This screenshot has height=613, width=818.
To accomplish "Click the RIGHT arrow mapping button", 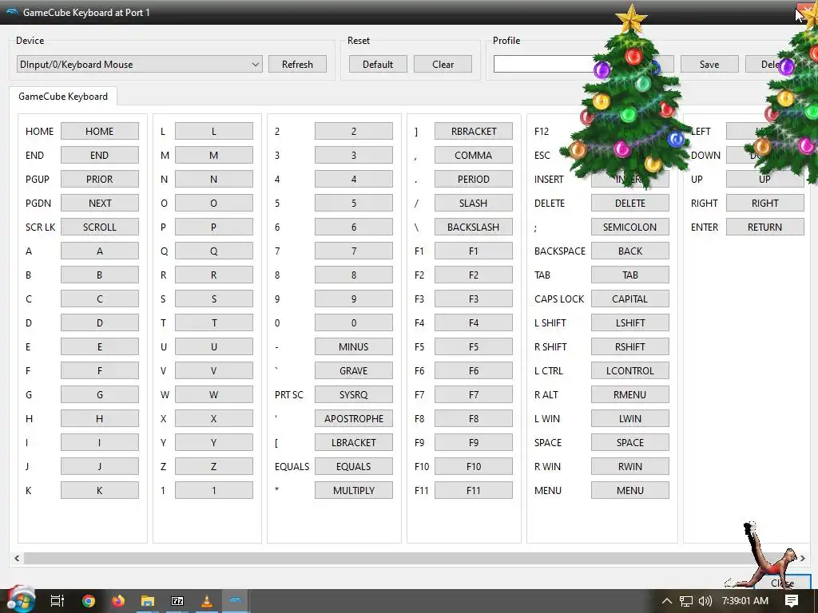I will coord(765,204).
